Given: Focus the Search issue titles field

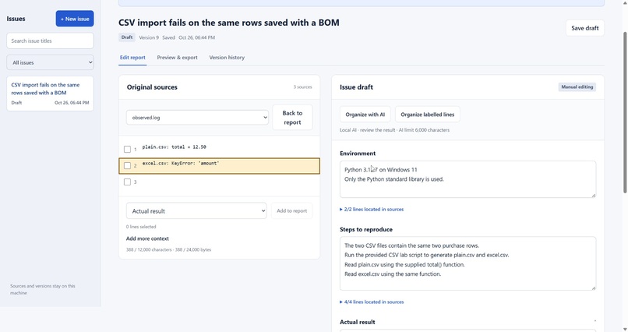Looking at the screenshot, I should click(x=50, y=41).
